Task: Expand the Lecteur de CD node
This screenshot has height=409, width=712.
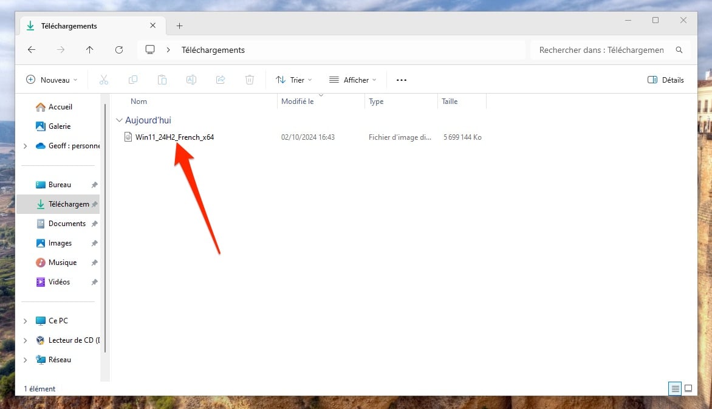Action: click(26, 340)
